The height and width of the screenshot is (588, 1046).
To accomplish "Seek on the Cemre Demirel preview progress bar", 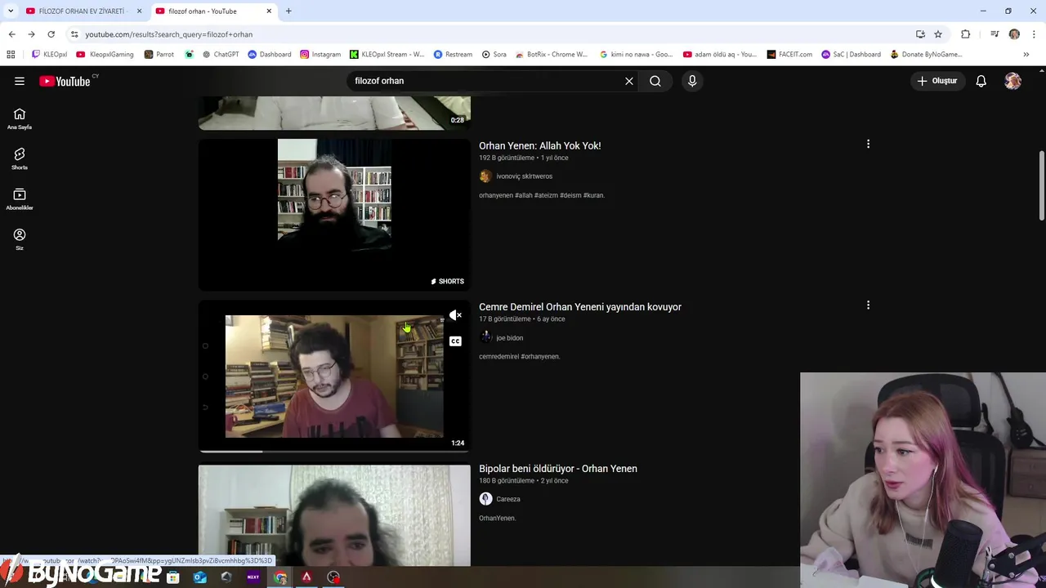I will tap(334, 451).
